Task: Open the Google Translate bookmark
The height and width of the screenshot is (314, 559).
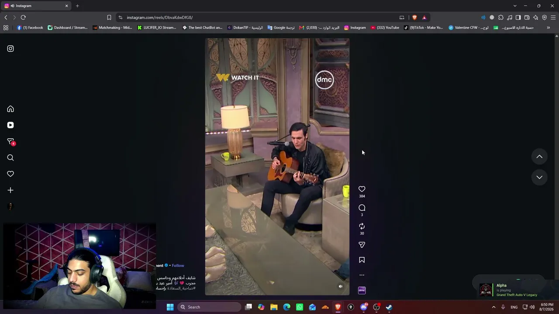Action: [x=281, y=27]
